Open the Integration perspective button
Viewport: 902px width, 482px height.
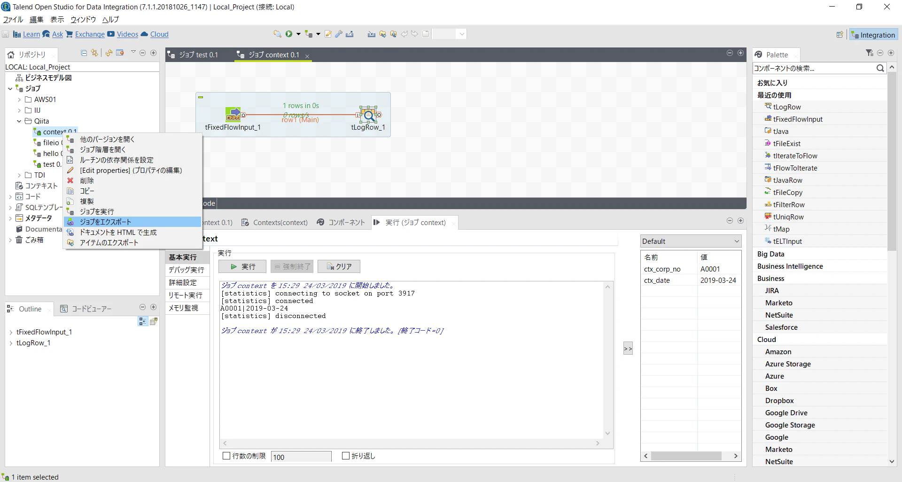pos(873,35)
